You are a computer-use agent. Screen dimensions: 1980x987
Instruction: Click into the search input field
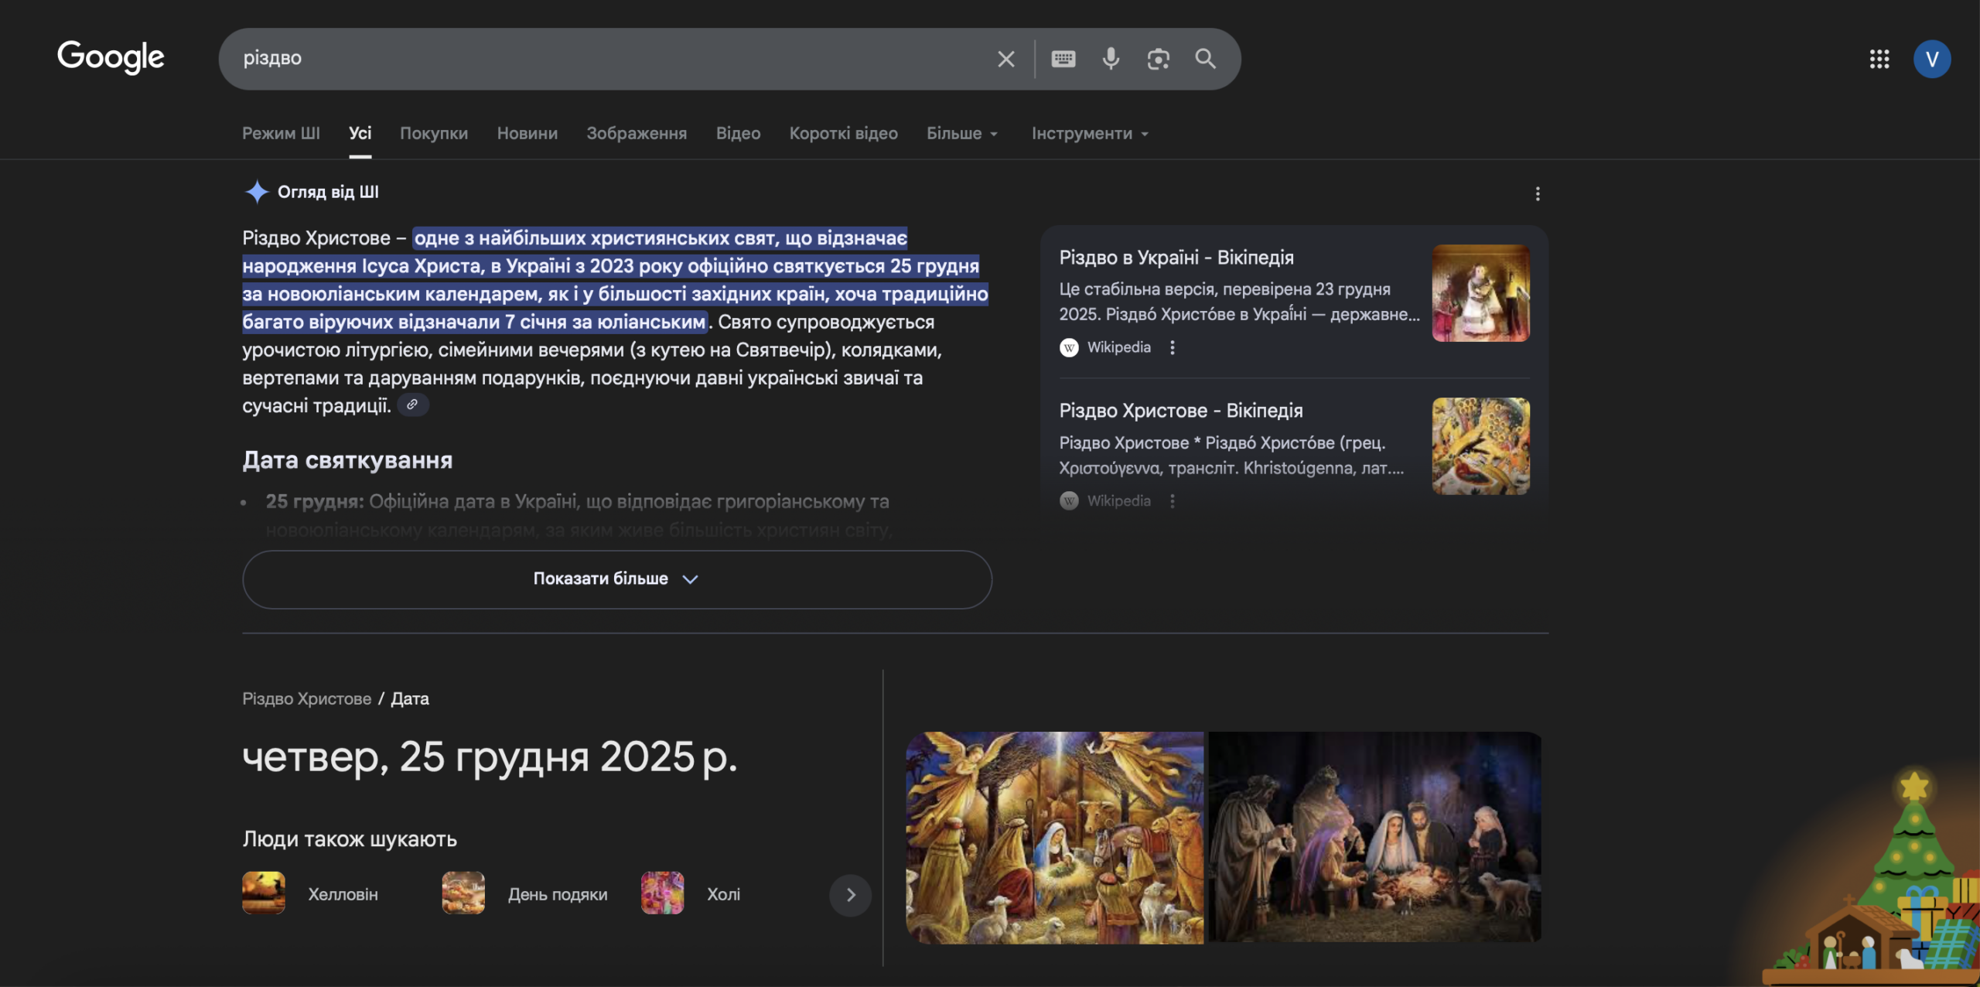tap(603, 59)
